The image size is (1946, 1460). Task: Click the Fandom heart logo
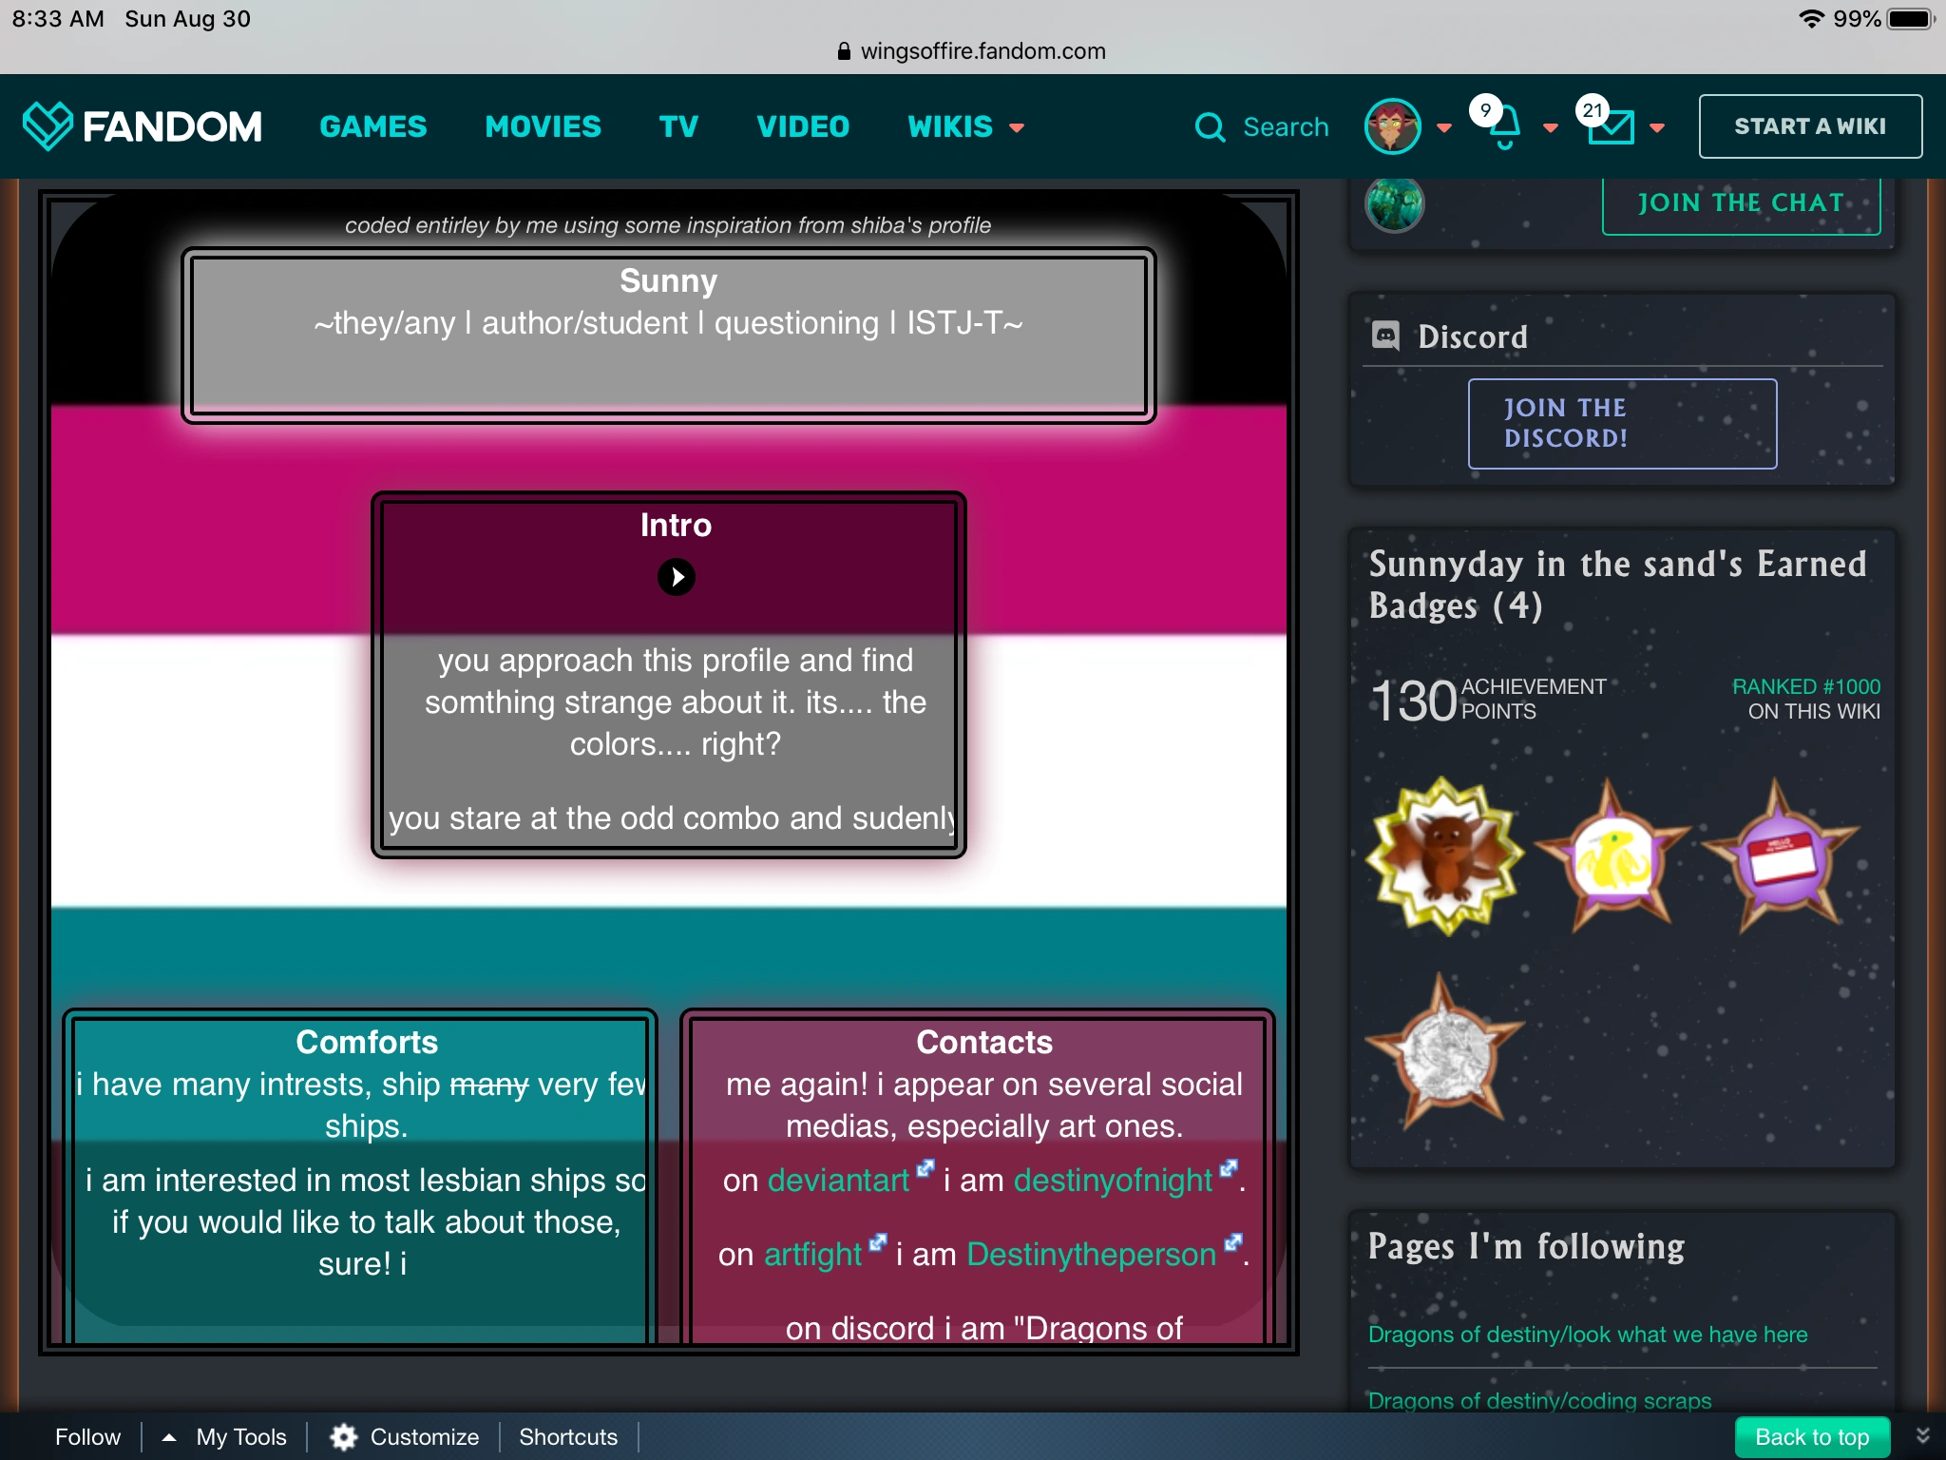click(48, 126)
